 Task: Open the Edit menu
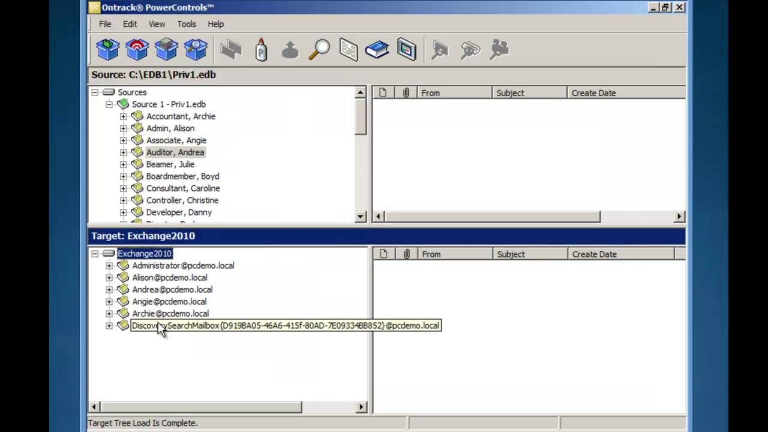tap(130, 24)
